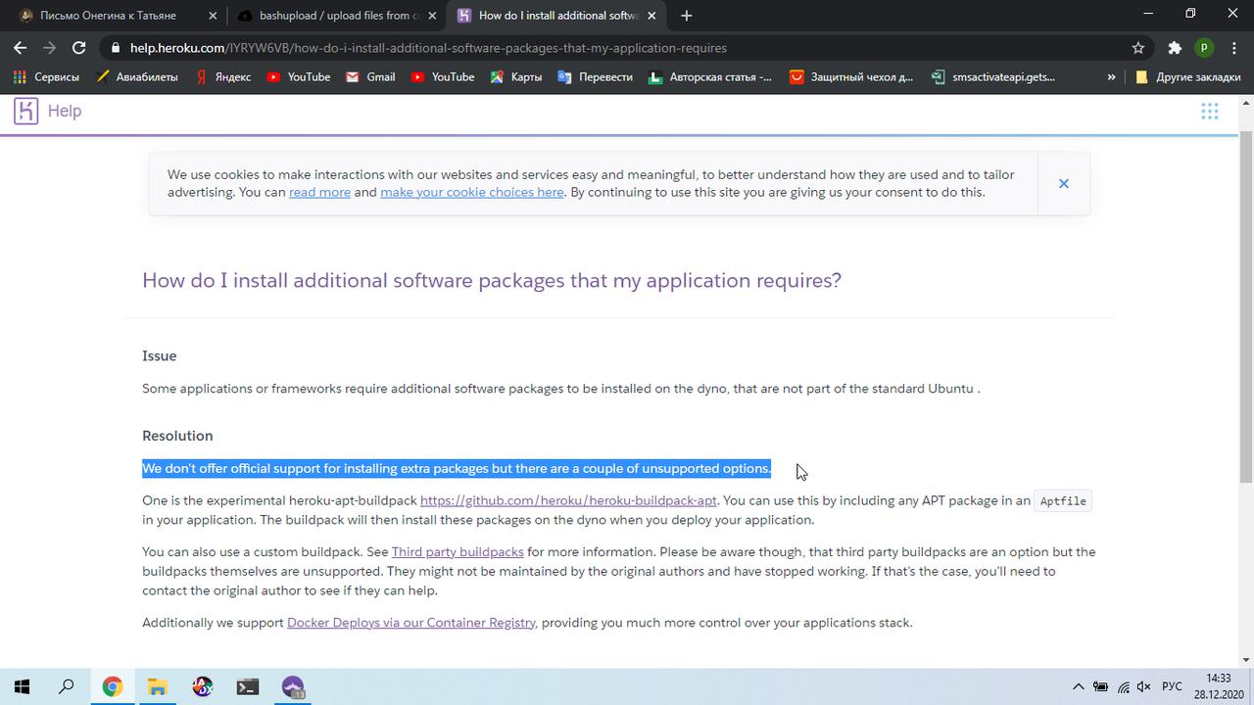Open the first YouTube bookmark
The image size is (1254, 705).
click(299, 76)
